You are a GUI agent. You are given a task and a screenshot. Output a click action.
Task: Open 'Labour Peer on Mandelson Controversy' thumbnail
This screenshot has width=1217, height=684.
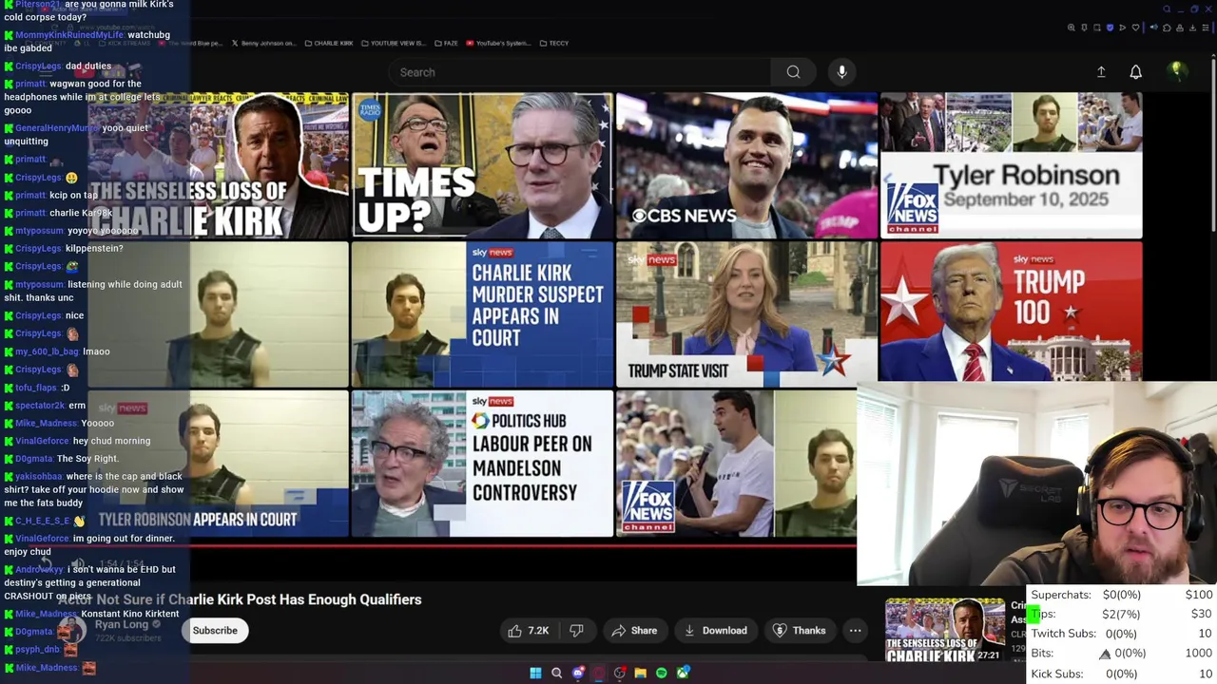point(482,464)
